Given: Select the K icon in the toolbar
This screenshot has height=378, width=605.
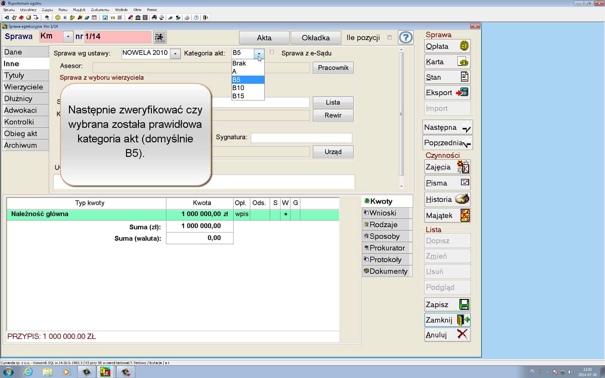Looking at the screenshot, I should (64, 17).
